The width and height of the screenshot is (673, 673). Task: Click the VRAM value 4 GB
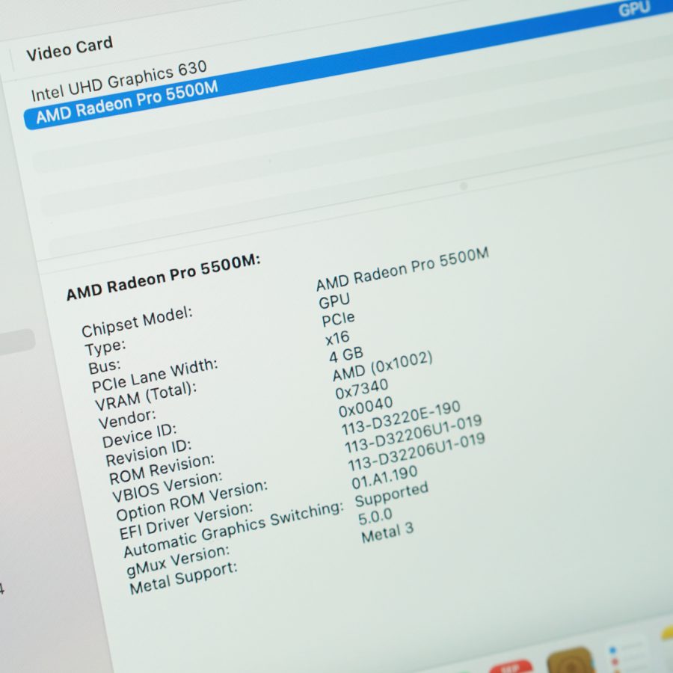(346, 355)
